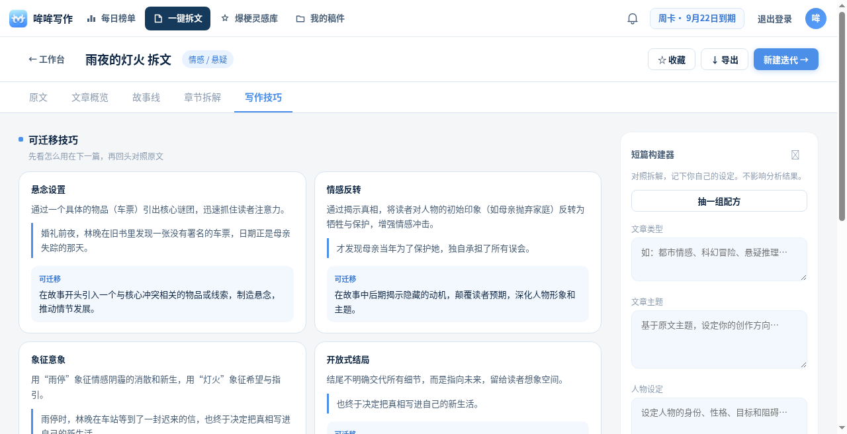This screenshot has height=434, width=847.
Task: Switch to the 原文 tab
Action: pos(38,97)
